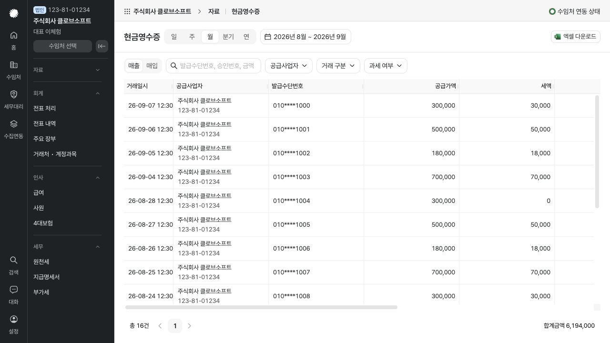
Task: Click the 엑셀 다운로드 button
Action: pyautogui.click(x=575, y=37)
